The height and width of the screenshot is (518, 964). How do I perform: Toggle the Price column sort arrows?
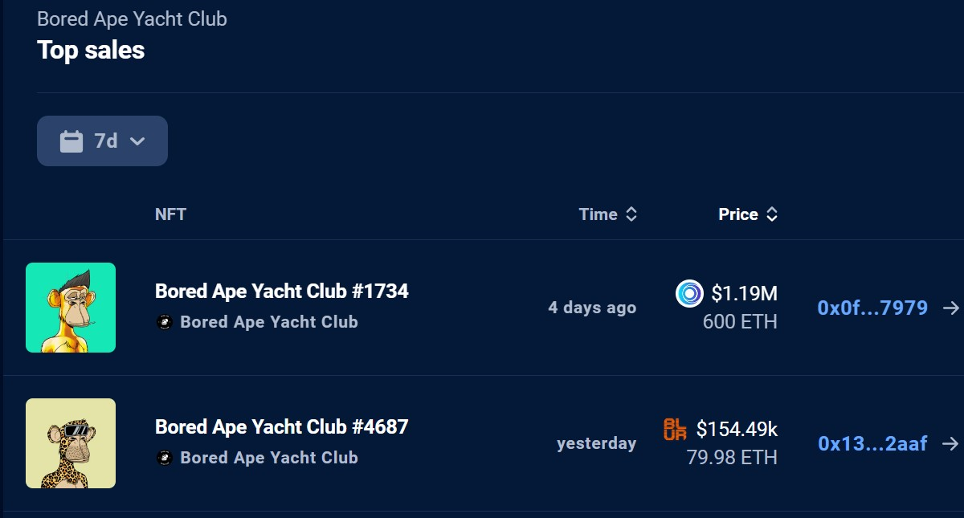tap(772, 214)
